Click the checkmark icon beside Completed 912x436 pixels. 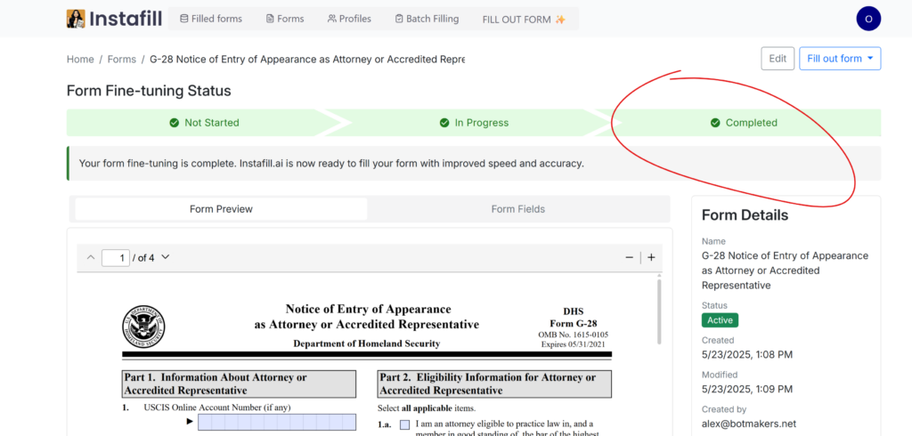[715, 123]
